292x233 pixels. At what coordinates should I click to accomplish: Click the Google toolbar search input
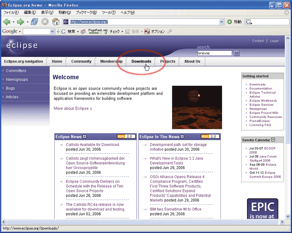pos(37,31)
